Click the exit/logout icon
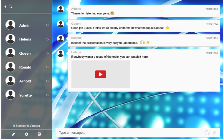 [40, 134]
